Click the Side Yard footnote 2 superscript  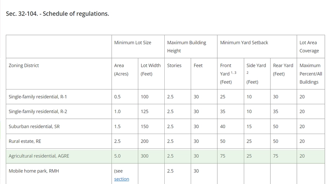click(x=247, y=72)
